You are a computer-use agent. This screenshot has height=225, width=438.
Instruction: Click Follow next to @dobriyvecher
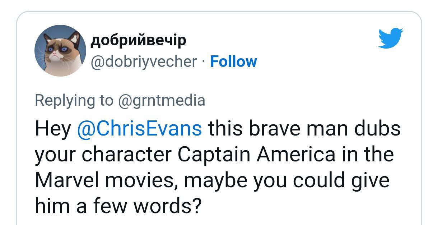233,61
